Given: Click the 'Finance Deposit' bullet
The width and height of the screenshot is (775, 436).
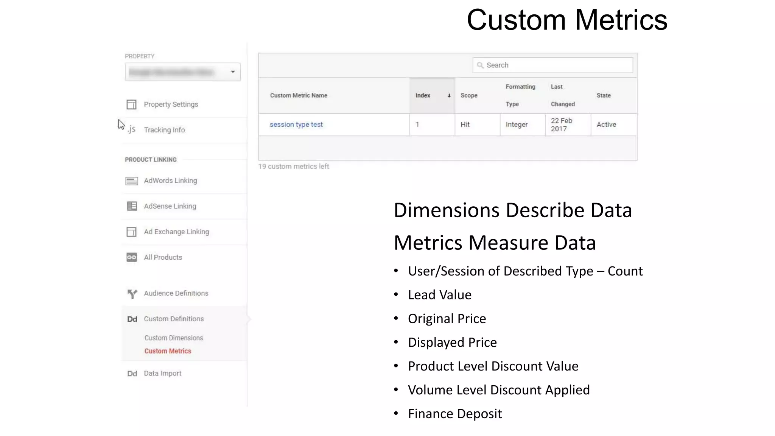Looking at the screenshot, I should pos(455,414).
